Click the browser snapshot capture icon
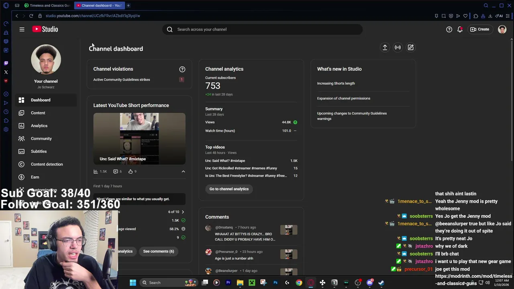The height and width of the screenshot is (289, 514). [x=444, y=16]
